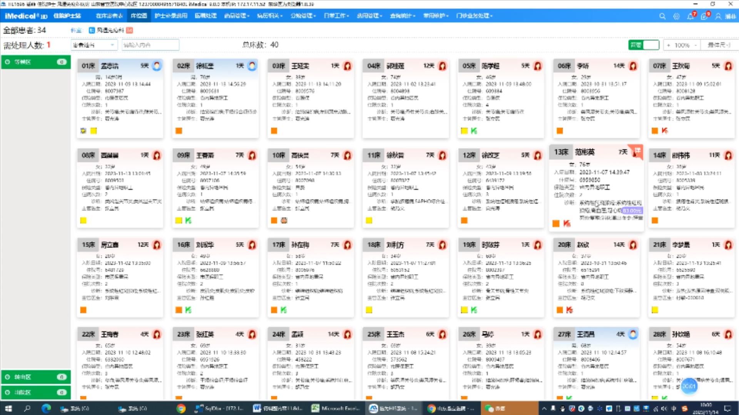Viewport: 739px width, 415px height.
Task: Click the button right of the 100% zoom control
Action: (719, 45)
